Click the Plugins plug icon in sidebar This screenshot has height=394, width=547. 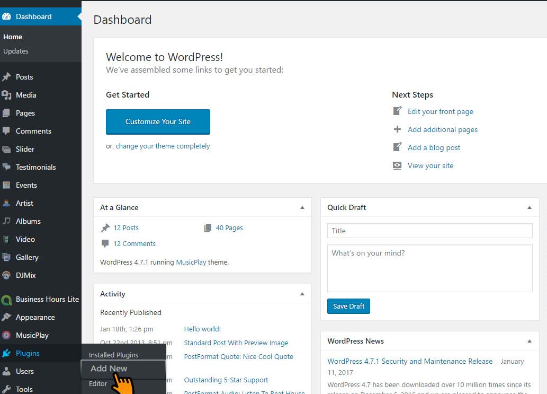6,353
